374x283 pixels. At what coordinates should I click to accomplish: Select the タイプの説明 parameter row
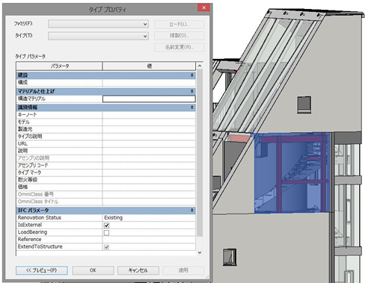click(106, 137)
